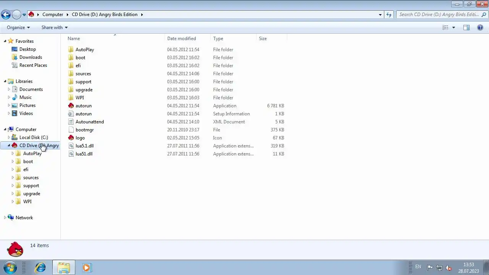Click Windows Explorer taskbar button
The width and height of the screenshot is (489, 275).
64,267
